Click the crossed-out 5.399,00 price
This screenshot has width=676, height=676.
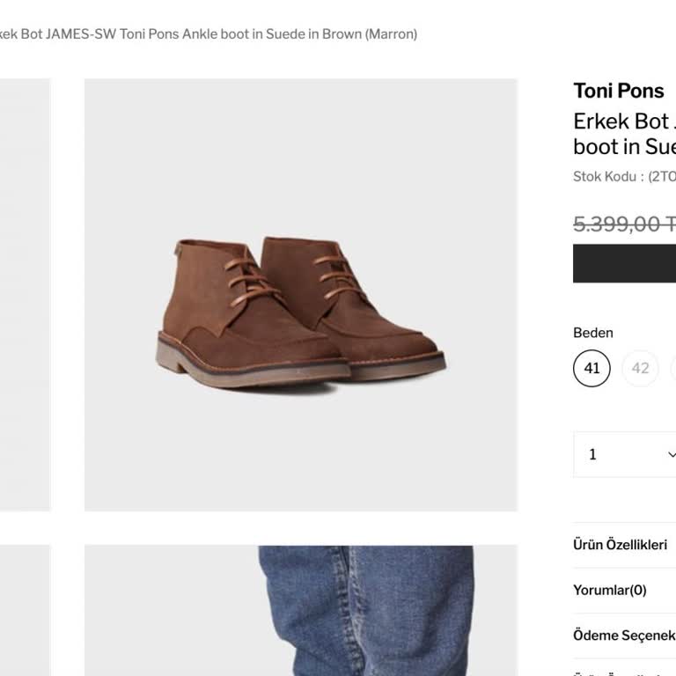point(624,224)
